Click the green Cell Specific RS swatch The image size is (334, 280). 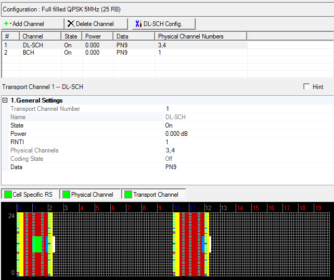[x=8, y=195]
